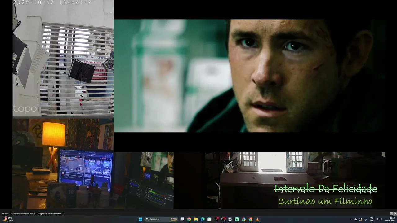This screenshot has height=223, width=397.
Task: Change the POR PTB keyboard language
Action: 371,219
